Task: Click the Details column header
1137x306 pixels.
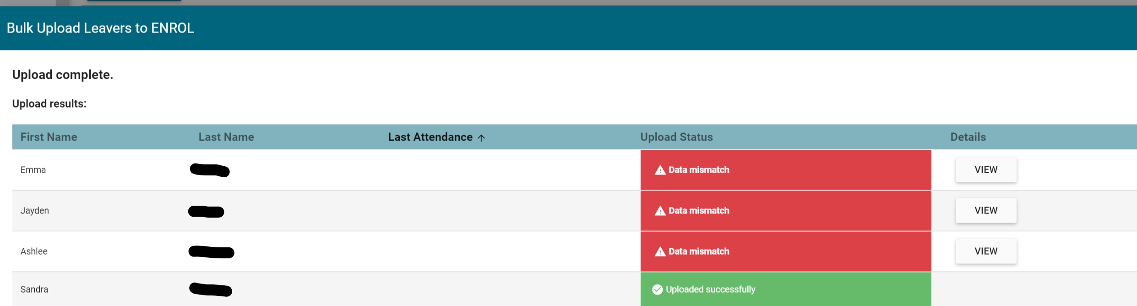Action: click(x=968, y=137)
